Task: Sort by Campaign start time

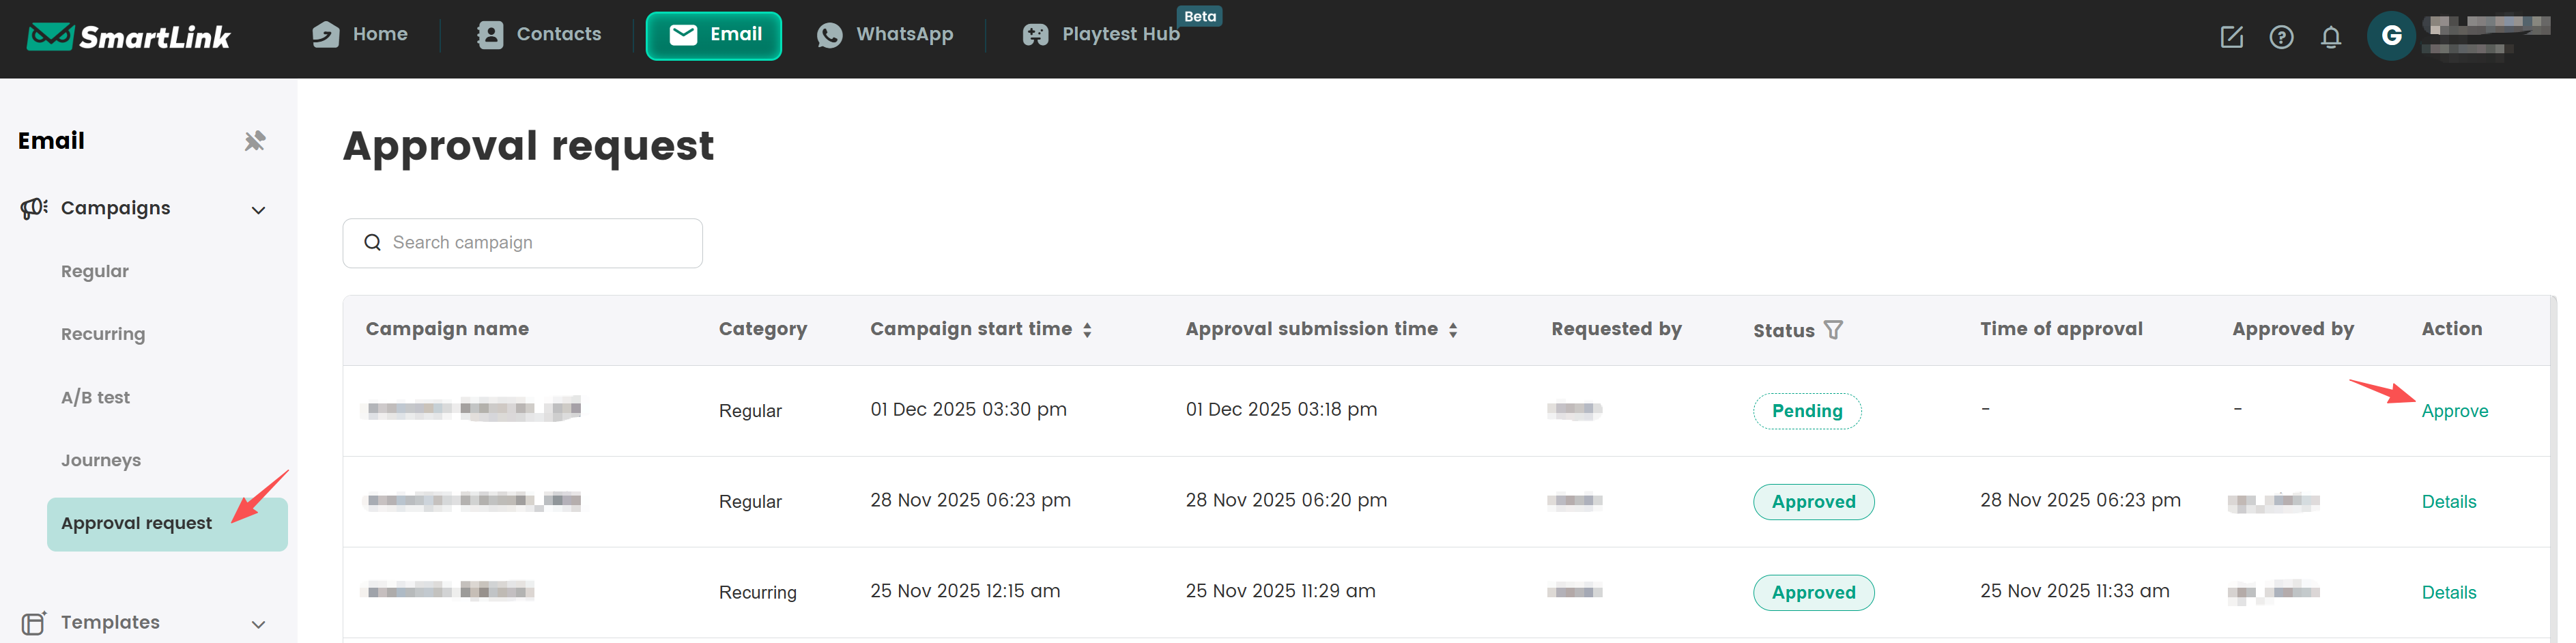Action: 1087,329
